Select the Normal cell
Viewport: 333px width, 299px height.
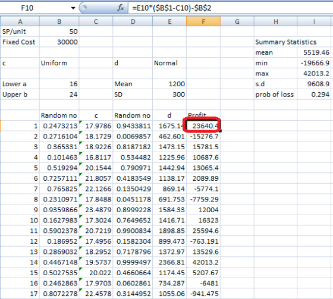169,63
